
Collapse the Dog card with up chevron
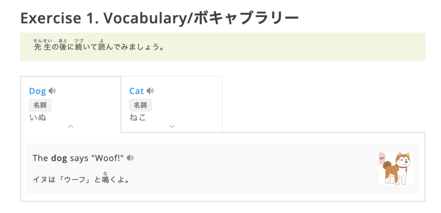point(71,127)
